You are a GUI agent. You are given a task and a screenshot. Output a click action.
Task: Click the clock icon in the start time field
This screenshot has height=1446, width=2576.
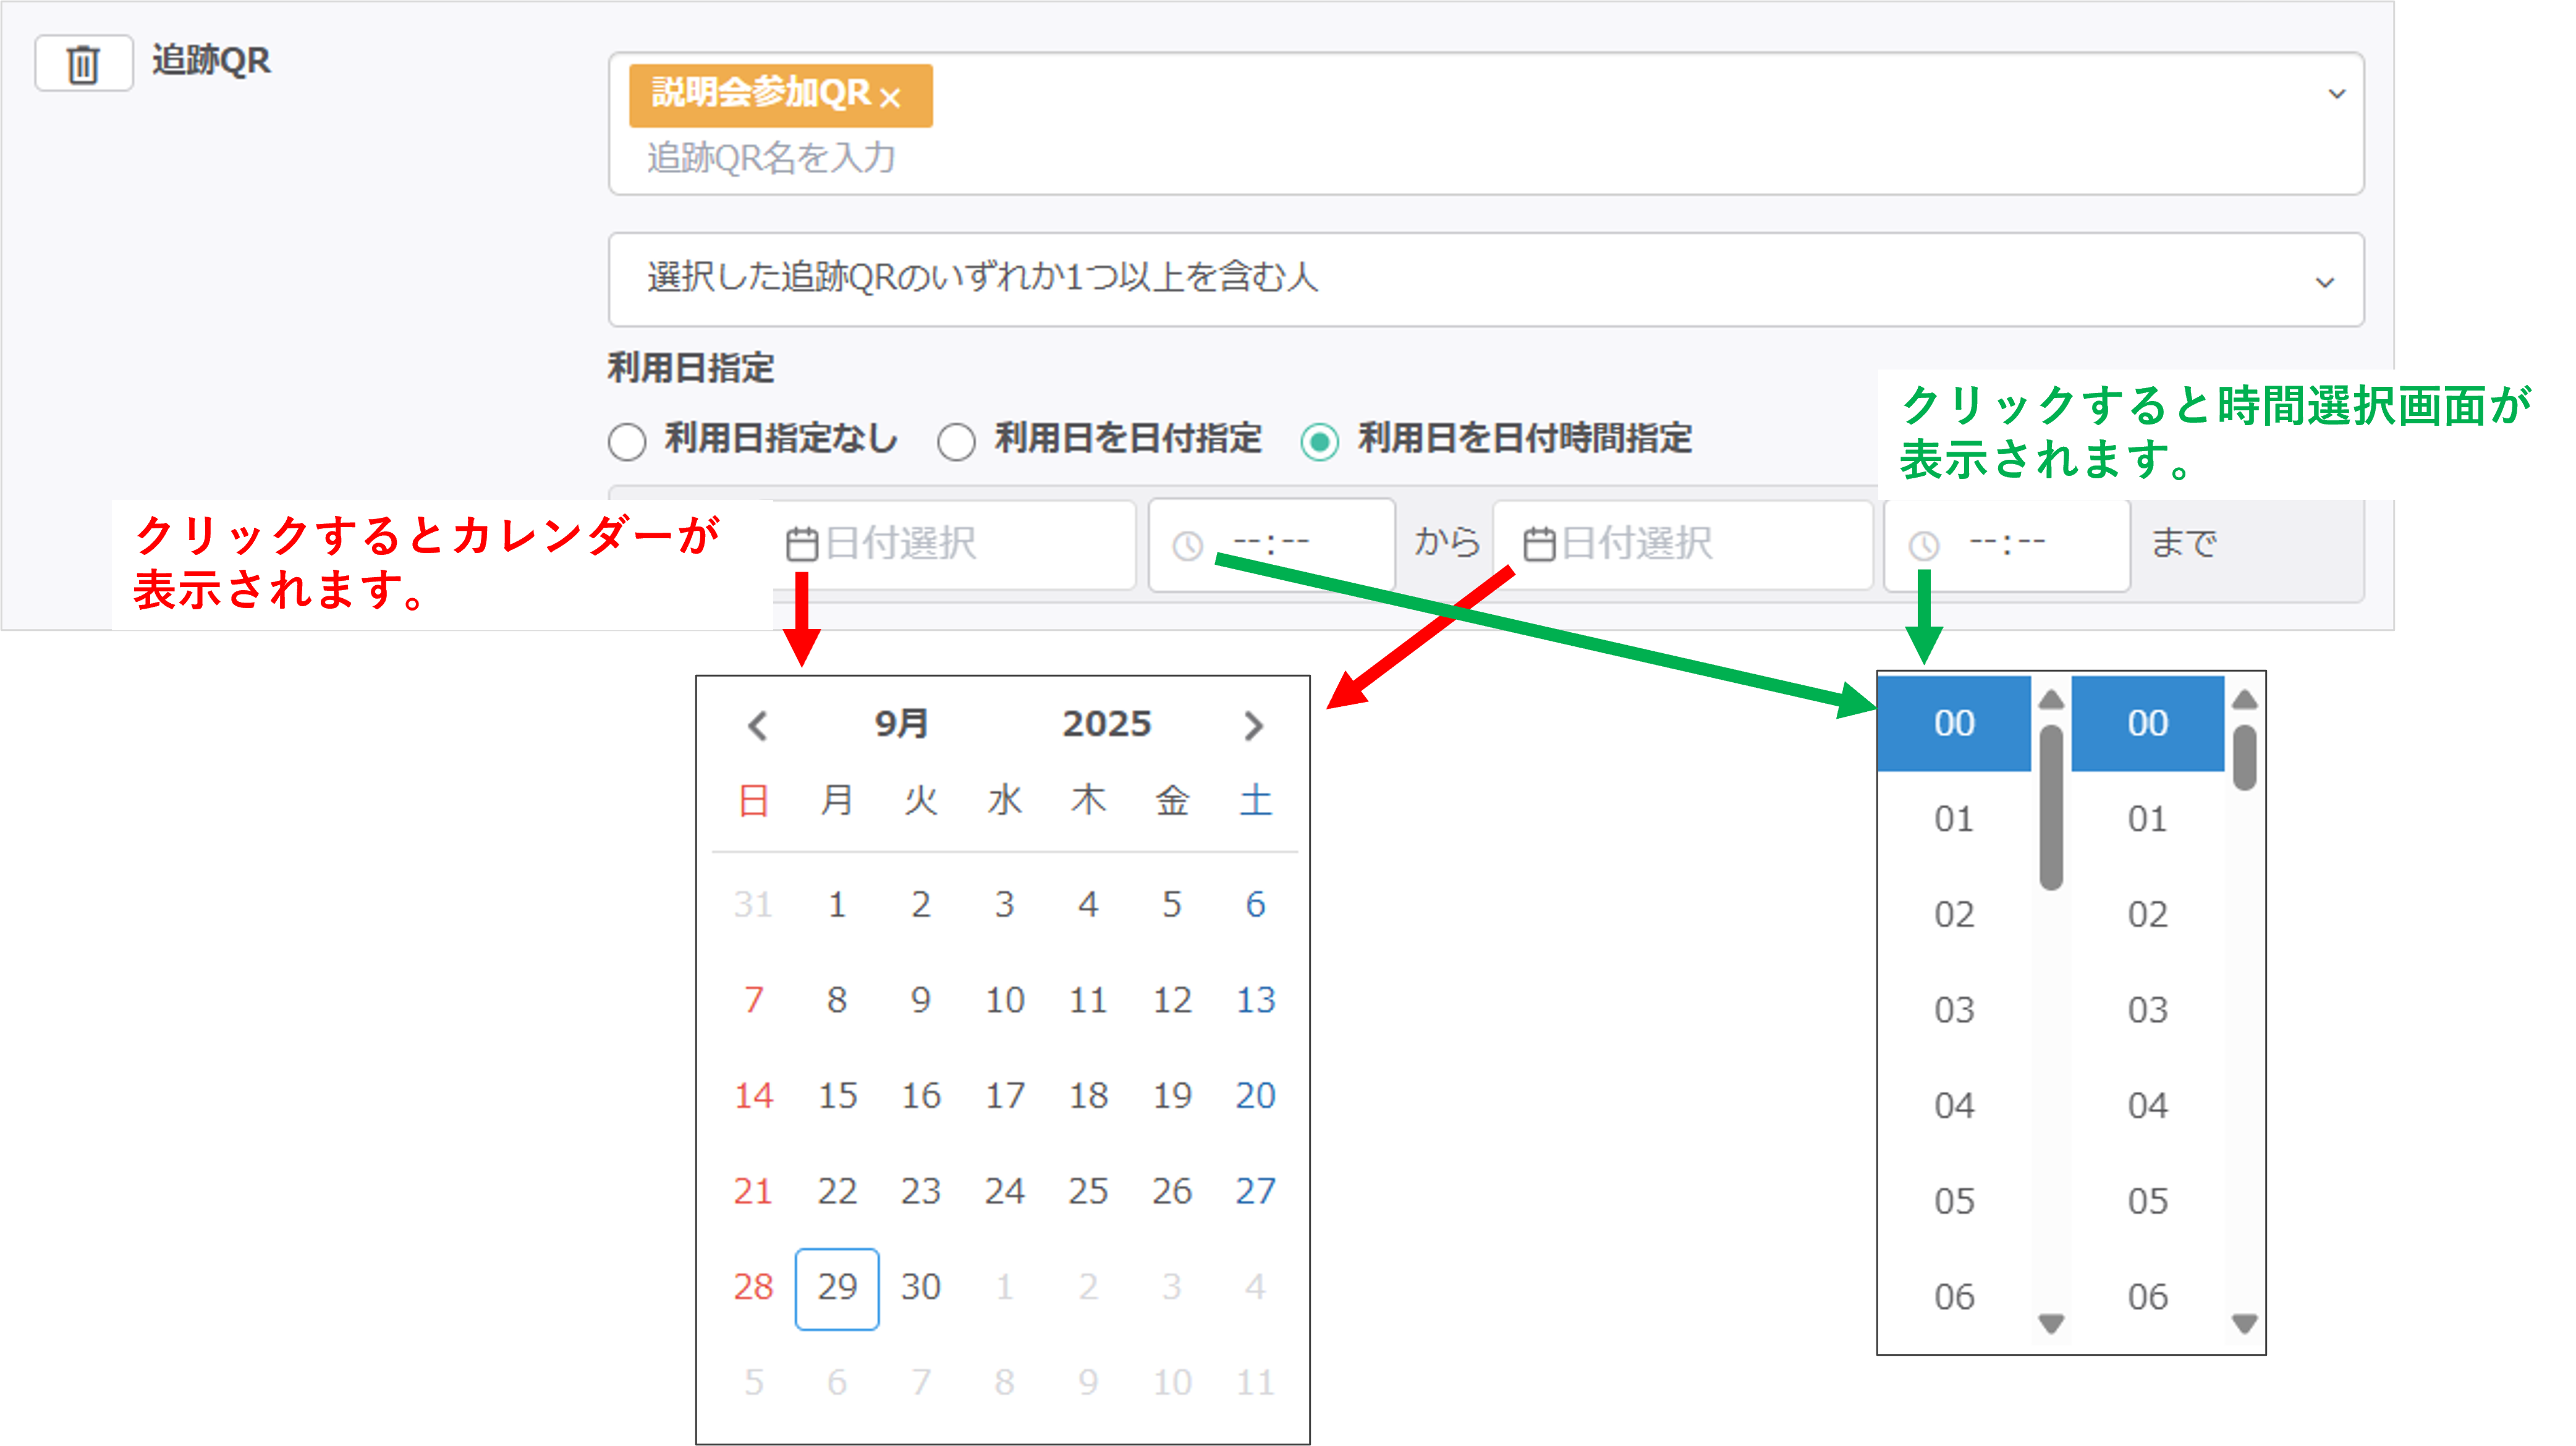pyautogui.click(x=1187, y=545)
